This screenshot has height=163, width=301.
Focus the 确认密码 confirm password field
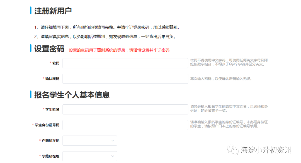tap(125, 79)
